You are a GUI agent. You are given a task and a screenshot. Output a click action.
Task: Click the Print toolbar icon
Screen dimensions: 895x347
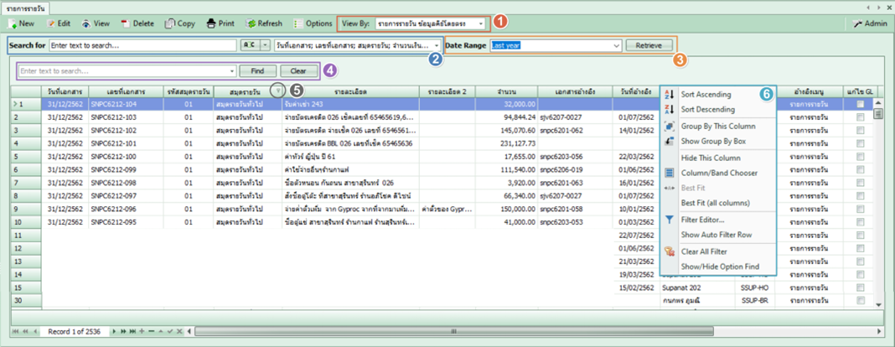pyautogui.click(x=211, y=23)
